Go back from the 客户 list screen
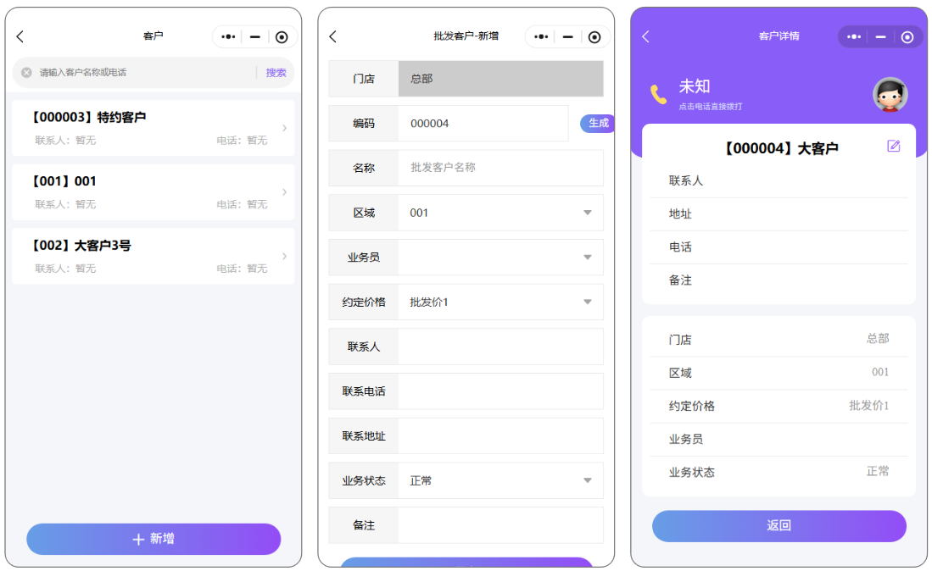The height and width of the screenshot is (571, 932). pos(20,36)
